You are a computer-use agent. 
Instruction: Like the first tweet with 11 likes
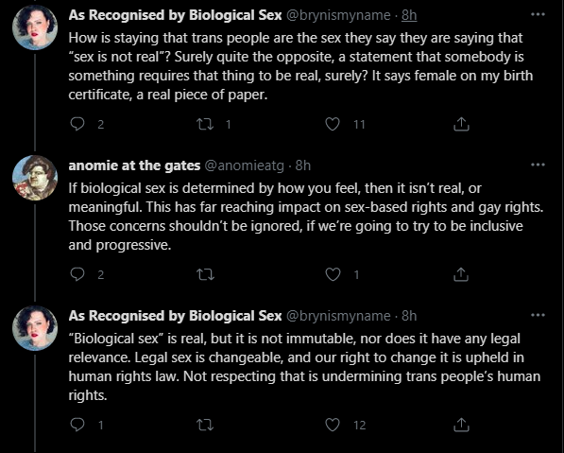pos(333,124)
